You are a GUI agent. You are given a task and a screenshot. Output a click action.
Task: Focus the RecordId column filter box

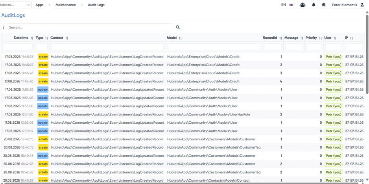point(273,47)
